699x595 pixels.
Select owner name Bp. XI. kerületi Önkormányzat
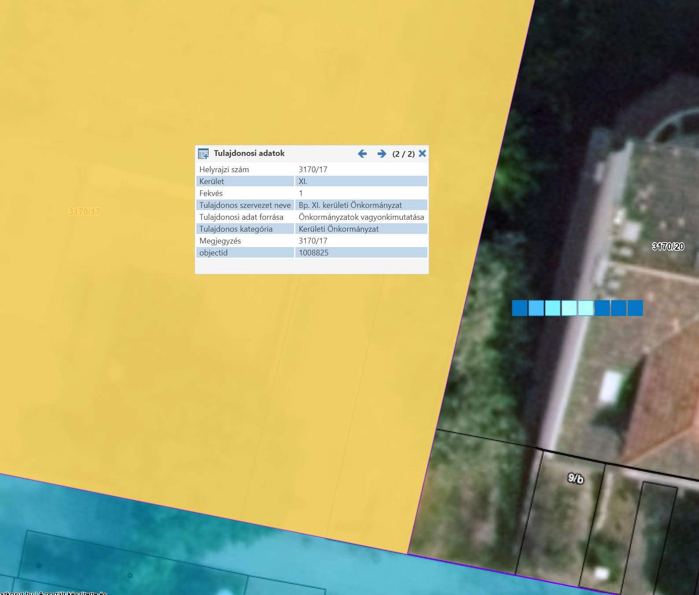pos(350,205)
